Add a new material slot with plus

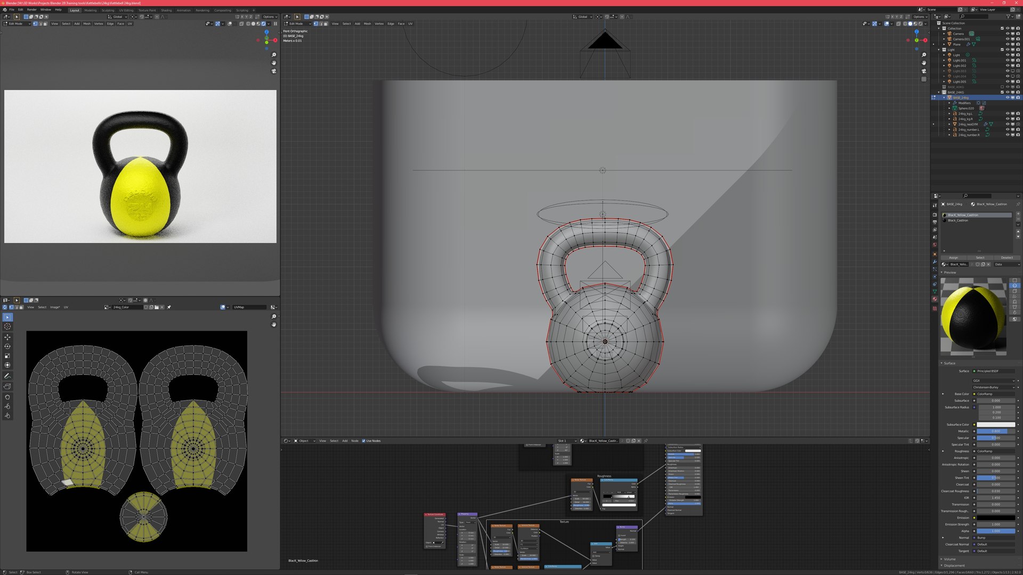click(1018, 214)
